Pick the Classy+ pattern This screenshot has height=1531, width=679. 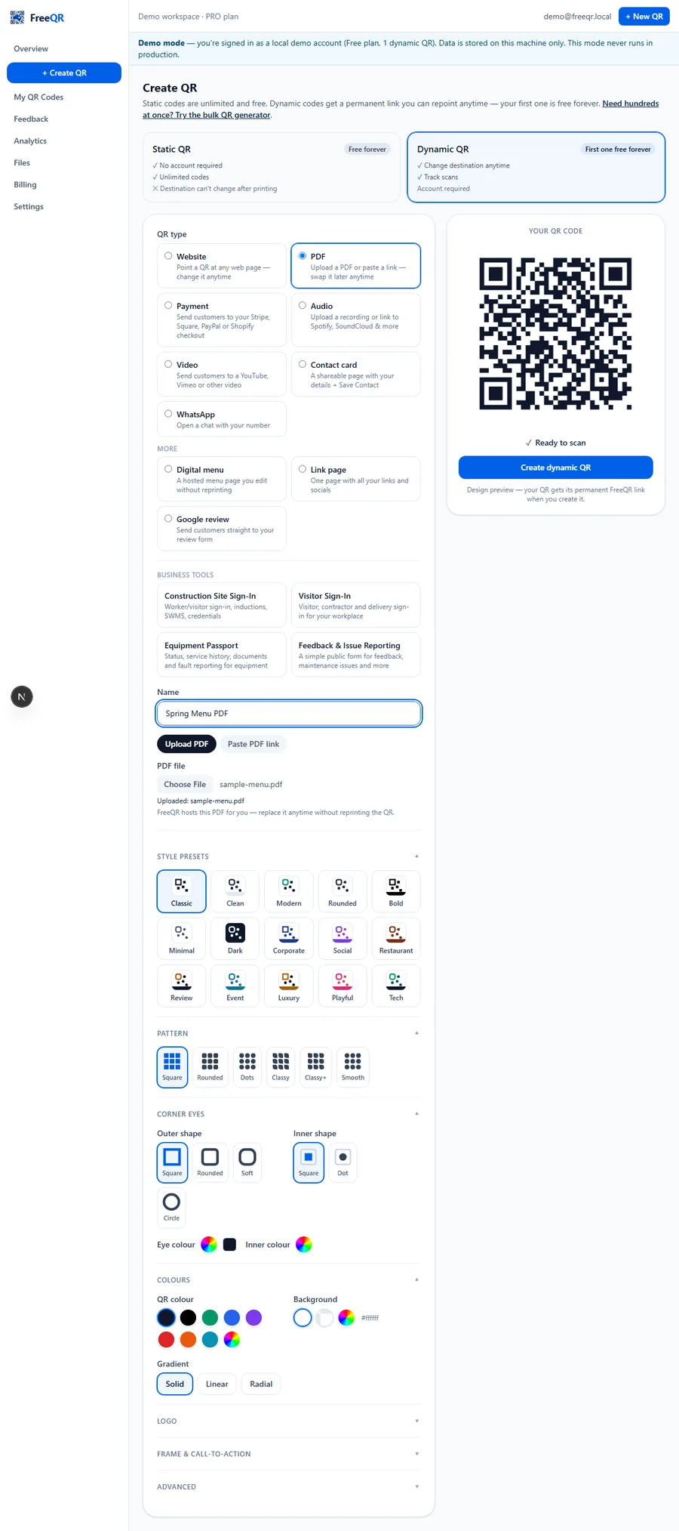click(315, 1066)
